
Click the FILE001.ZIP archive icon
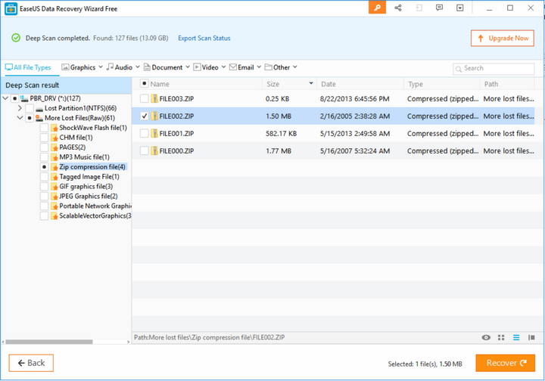[x=154, y=133]
